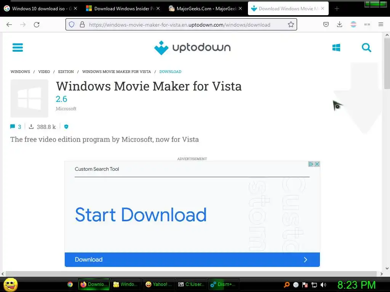Viewport: 390px width, 292px height.
Task: Close the MajorGeeks.Com tab
Action: click(240, 8)
